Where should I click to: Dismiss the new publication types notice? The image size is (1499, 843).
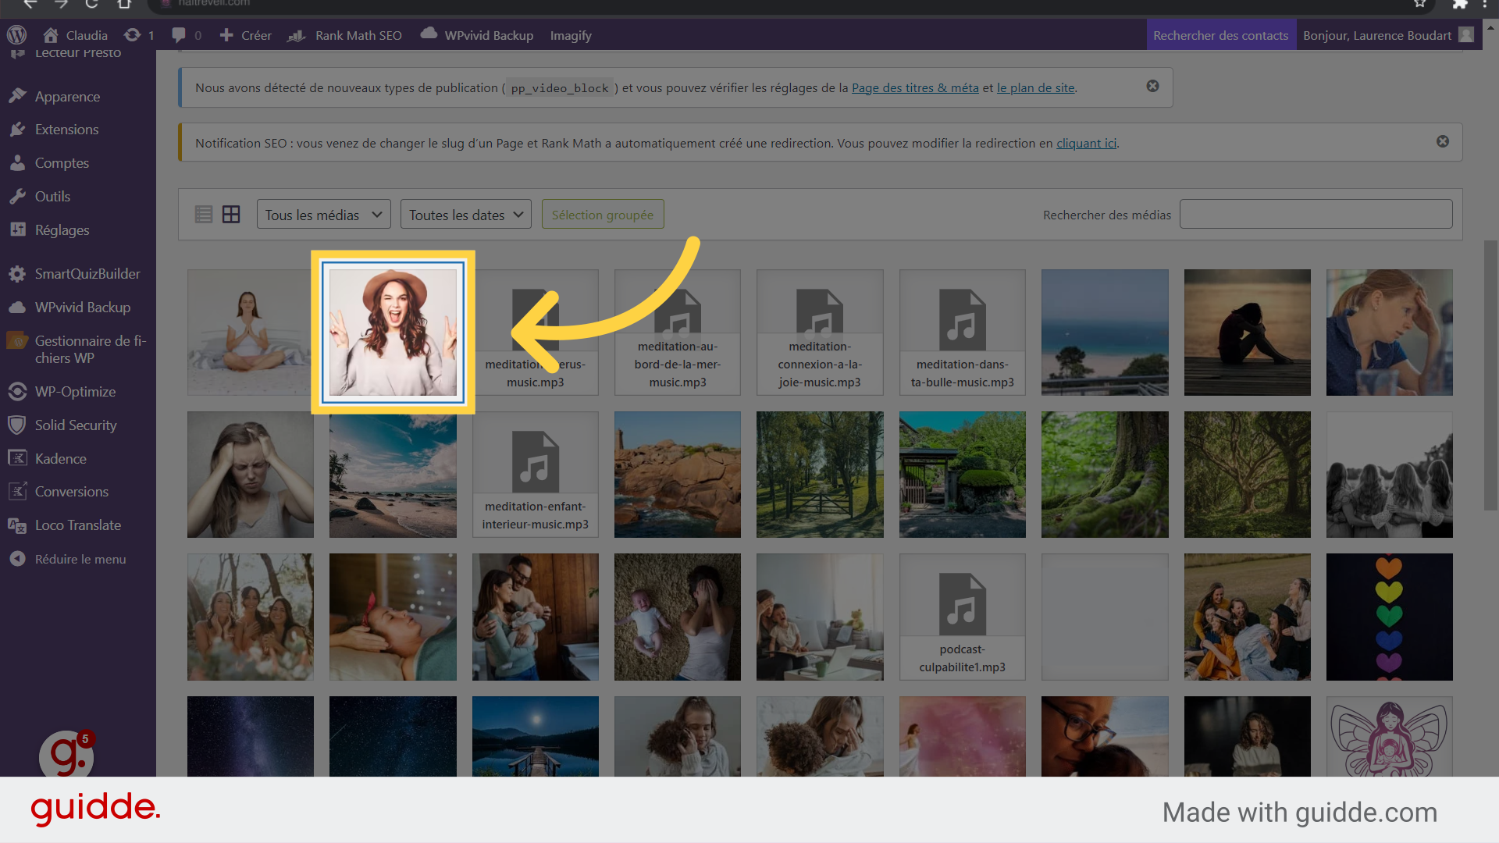point(1152,86)
